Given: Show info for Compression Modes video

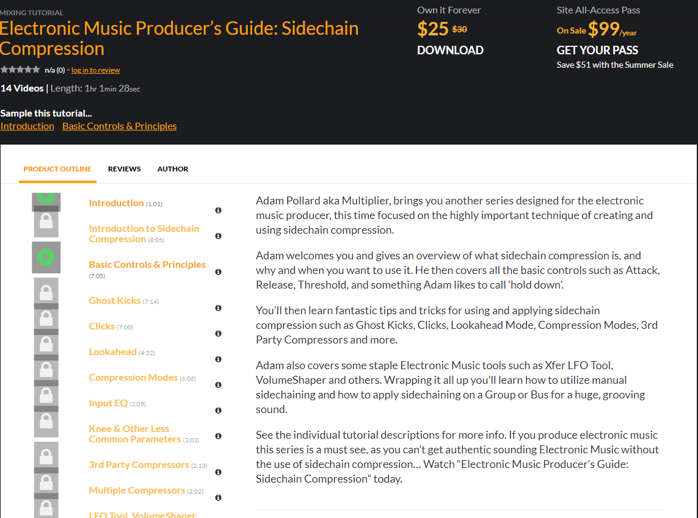Looking at the screenshot, I should pyautogui.click(x=218, y=385).
